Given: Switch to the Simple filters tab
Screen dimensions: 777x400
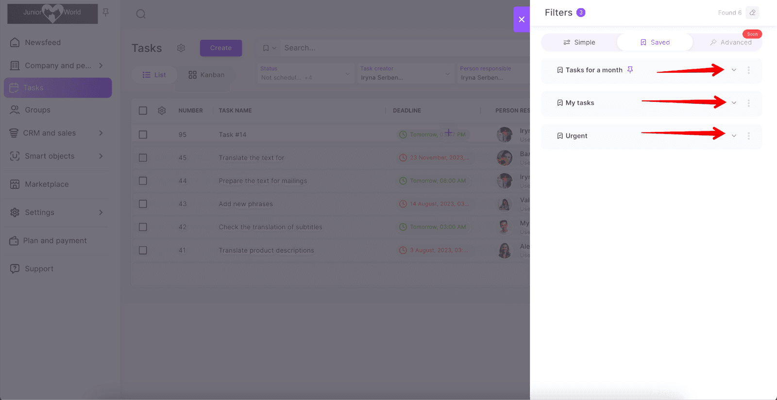Looking at the screenshot, I should click(x=579, y=43).
